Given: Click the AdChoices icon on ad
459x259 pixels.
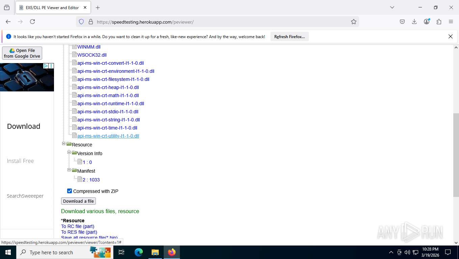Looking at the screenshot, I should click(x=46, y=66).
